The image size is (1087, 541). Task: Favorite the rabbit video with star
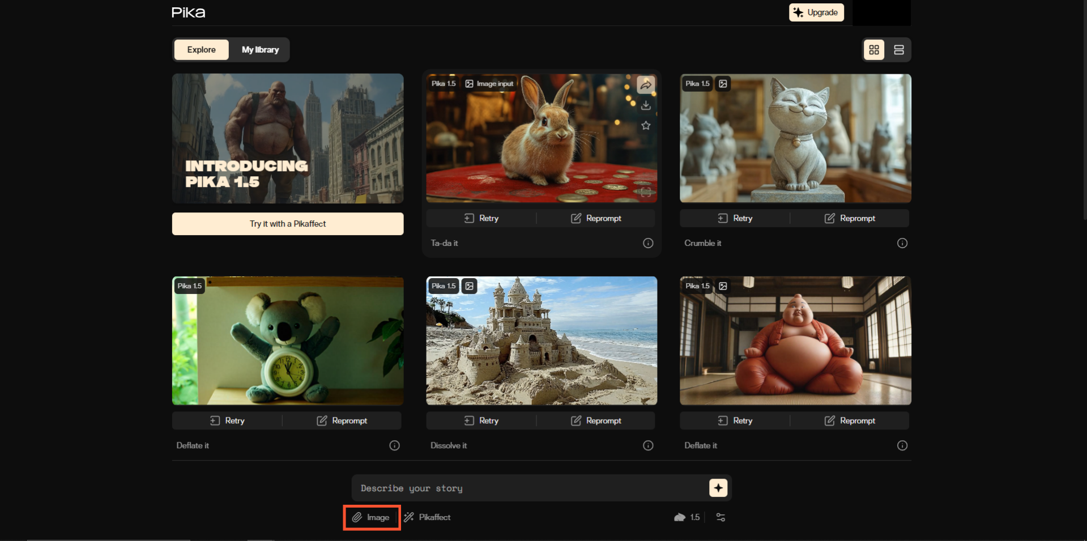646,126
